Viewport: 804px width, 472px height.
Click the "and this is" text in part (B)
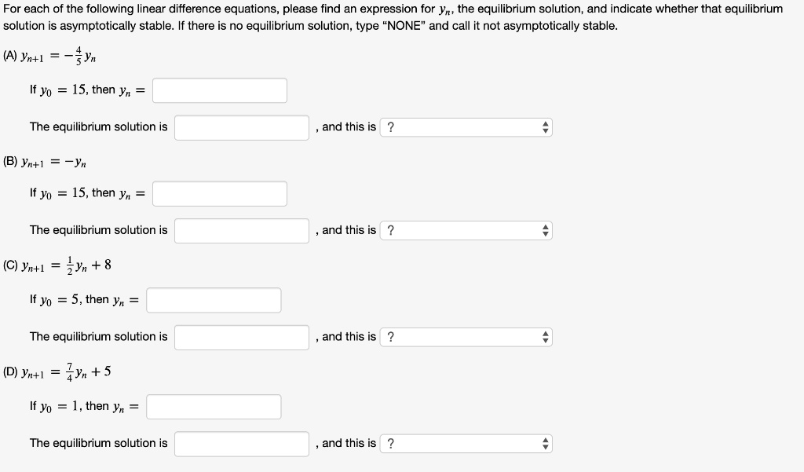point(349,230)
